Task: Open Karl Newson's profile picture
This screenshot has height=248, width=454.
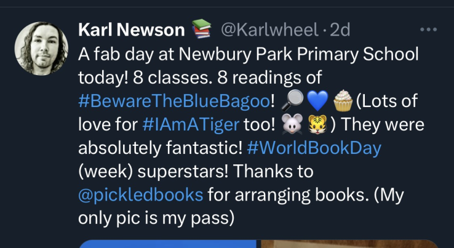Action: 41,49
